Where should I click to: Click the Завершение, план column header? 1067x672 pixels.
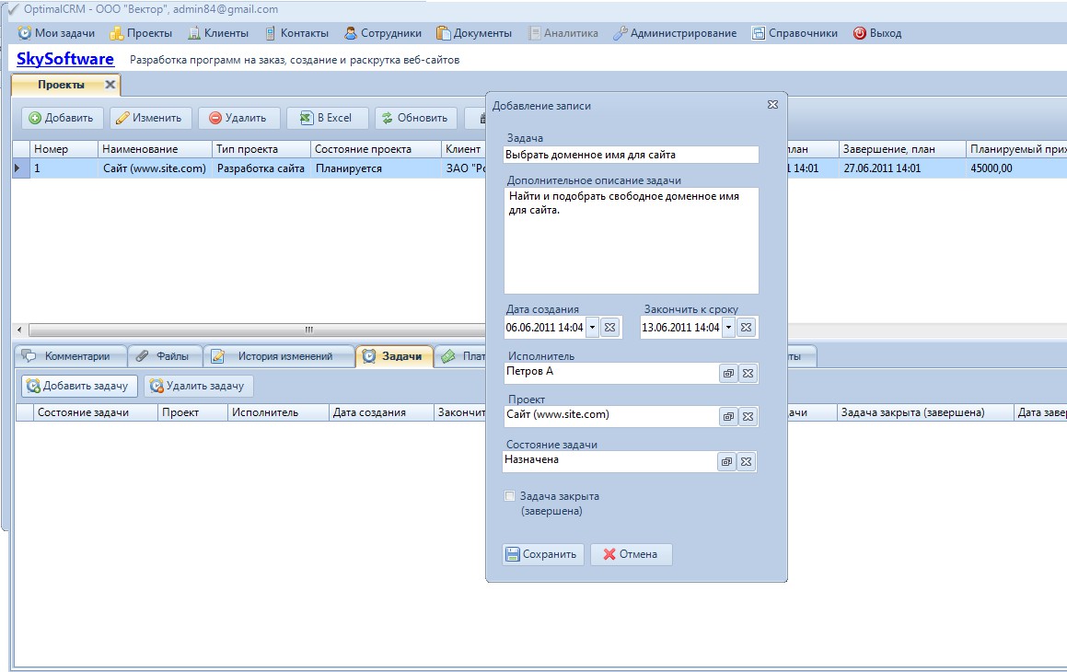point(901,149)
